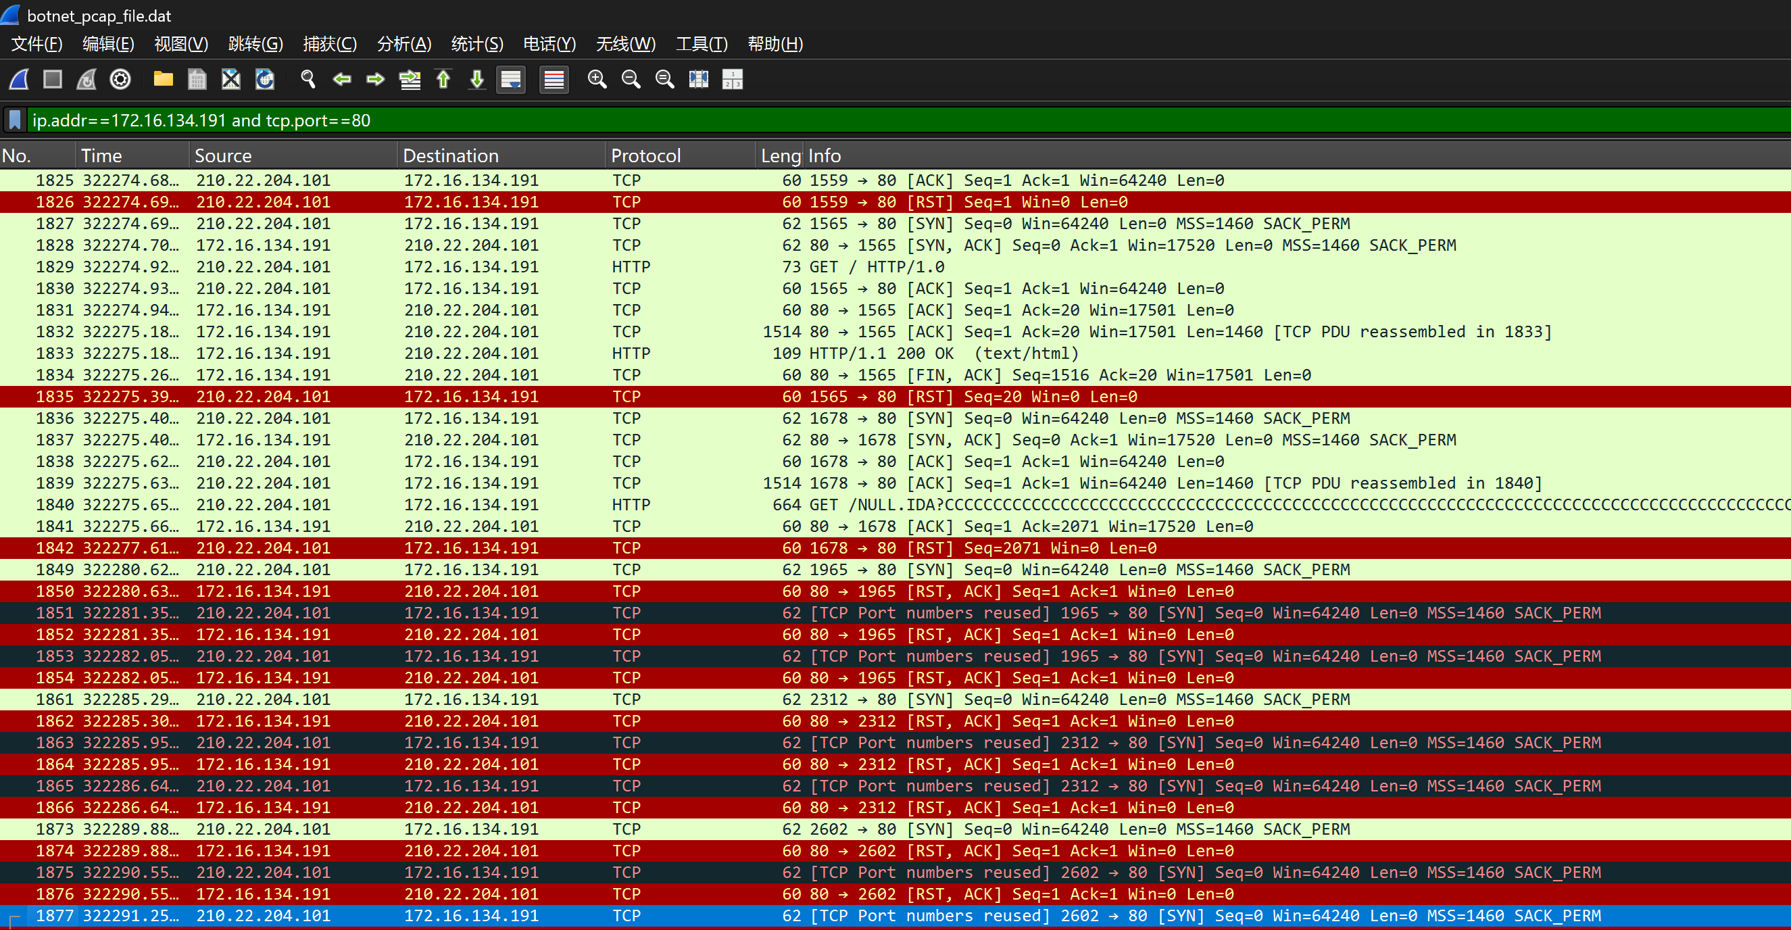Sort by the Source column header
This screenshot has height=930, width=1791.
[223, 155]
